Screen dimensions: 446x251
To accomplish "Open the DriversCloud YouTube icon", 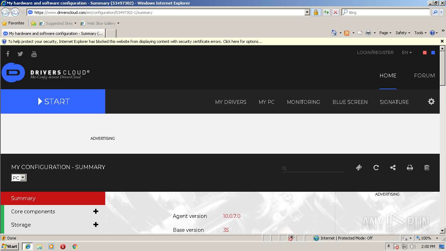I will click(x=34, y=54).
